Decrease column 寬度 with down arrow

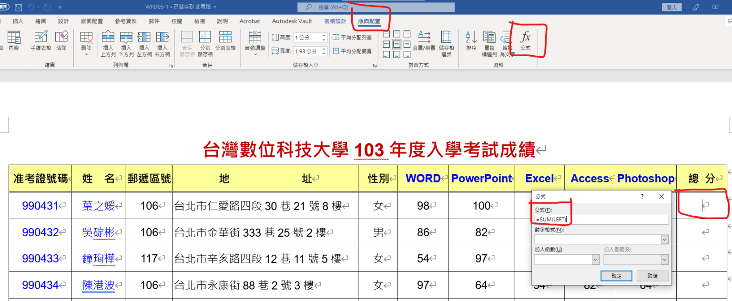click(x=324, y=53)
